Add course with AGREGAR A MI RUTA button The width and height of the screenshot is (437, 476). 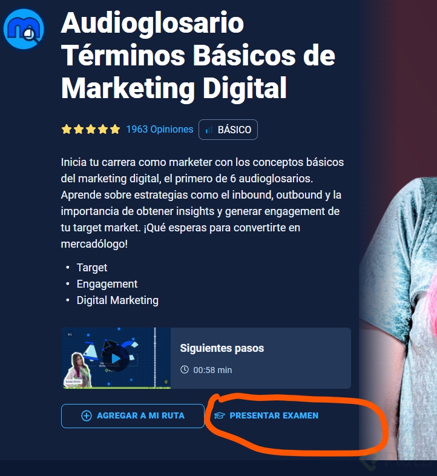tap(133, 415)
